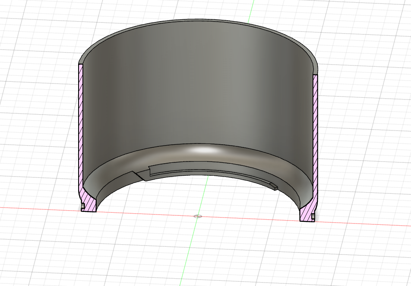Select the raised bayonet tab on the inner ledge
The image size is (411, 286).
[207, 171]
